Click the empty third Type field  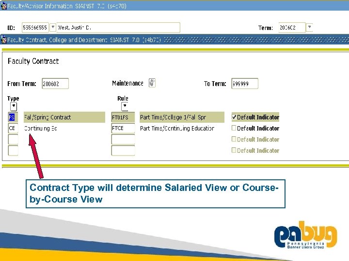tap(13, 139)
